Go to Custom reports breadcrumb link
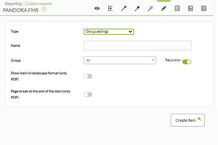 click(39, 4)
